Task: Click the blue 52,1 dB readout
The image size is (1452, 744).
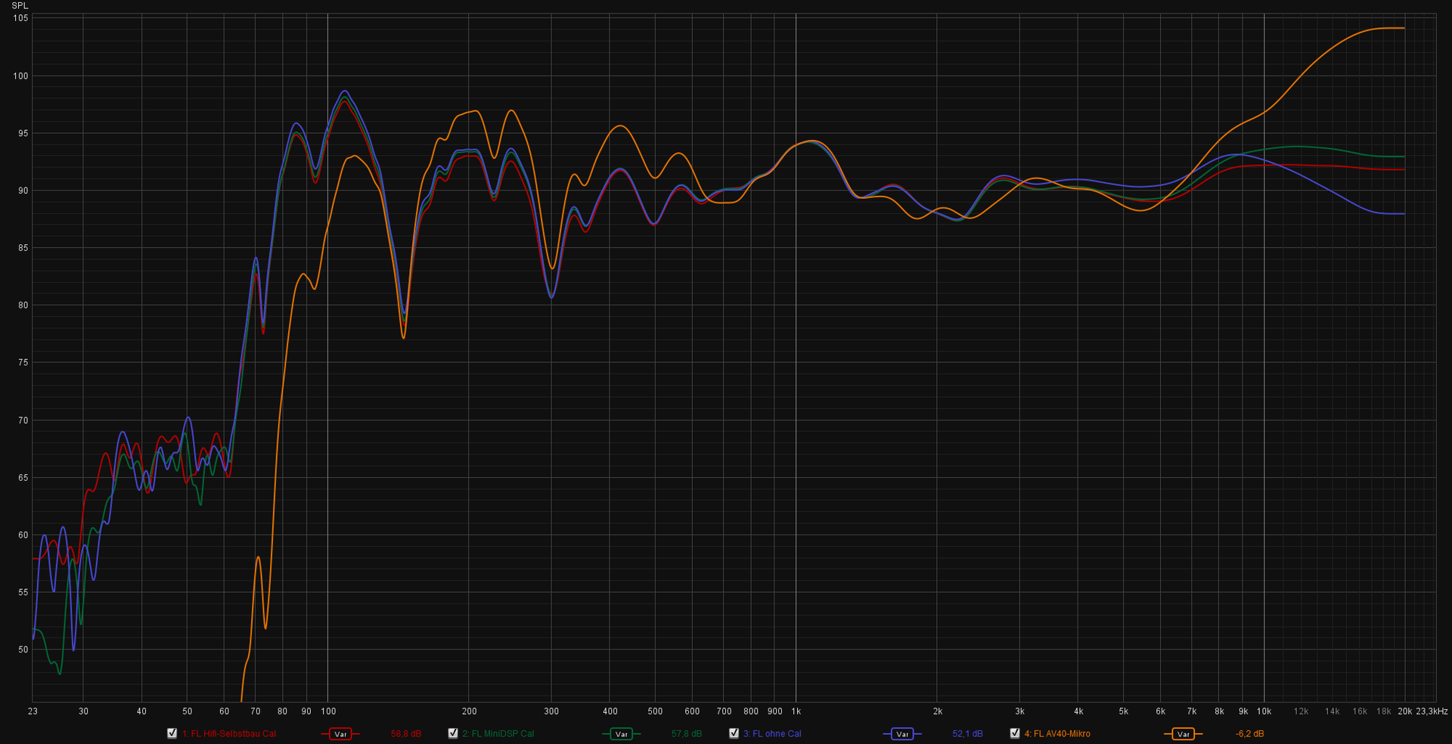Action: pos(967,734)
